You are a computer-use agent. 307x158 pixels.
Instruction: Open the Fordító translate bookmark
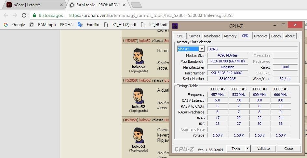(88, 25)
